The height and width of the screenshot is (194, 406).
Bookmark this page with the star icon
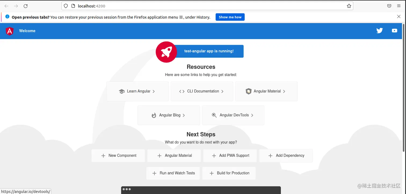click(x=349, y=6)
